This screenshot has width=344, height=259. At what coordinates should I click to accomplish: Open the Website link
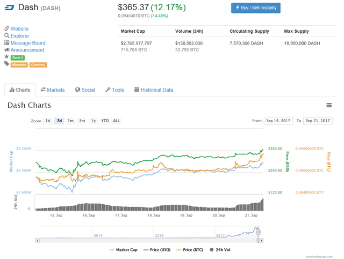[19, 28]
